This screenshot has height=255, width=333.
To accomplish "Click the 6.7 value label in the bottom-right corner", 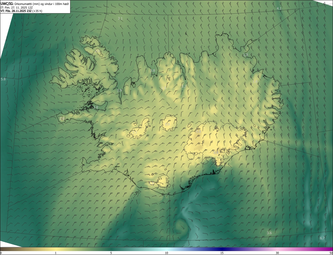I will coord(322,238).
